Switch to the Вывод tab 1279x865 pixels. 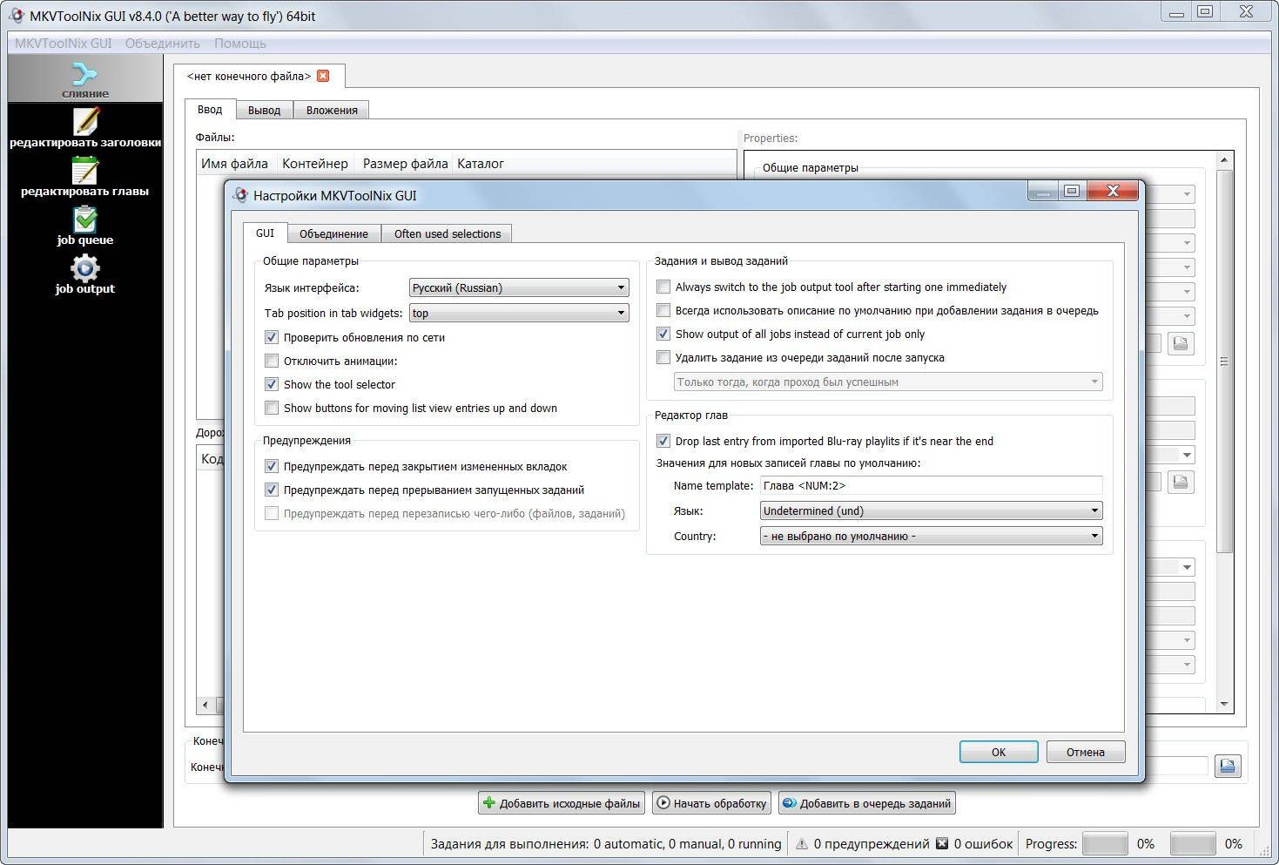point(264,110)
